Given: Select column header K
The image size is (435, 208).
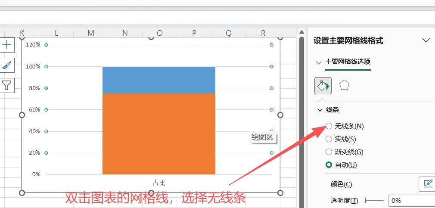Looking at the screenshot, I should [22, 33].
